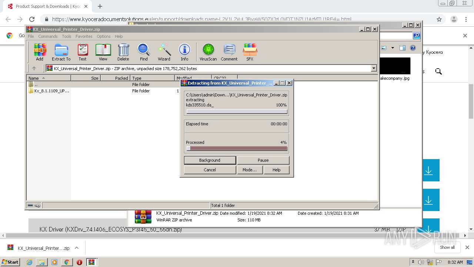This screenshot has width=474, height=267.
Task: Open the Chrome profile avatar
Action: [454, 19]
